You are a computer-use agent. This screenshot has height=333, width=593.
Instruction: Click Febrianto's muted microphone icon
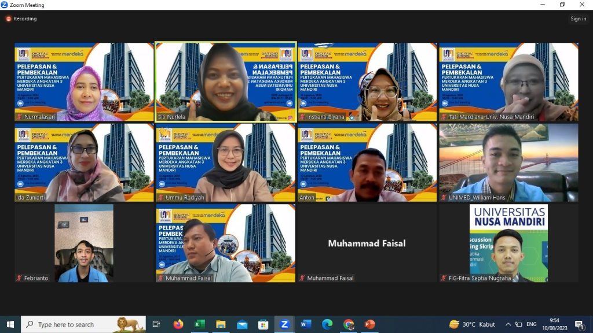pos(20,278)
